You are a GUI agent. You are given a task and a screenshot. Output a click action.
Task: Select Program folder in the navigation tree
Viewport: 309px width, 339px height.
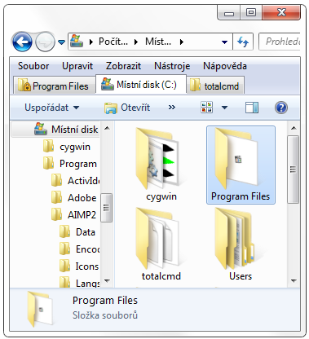pos(70,164)
